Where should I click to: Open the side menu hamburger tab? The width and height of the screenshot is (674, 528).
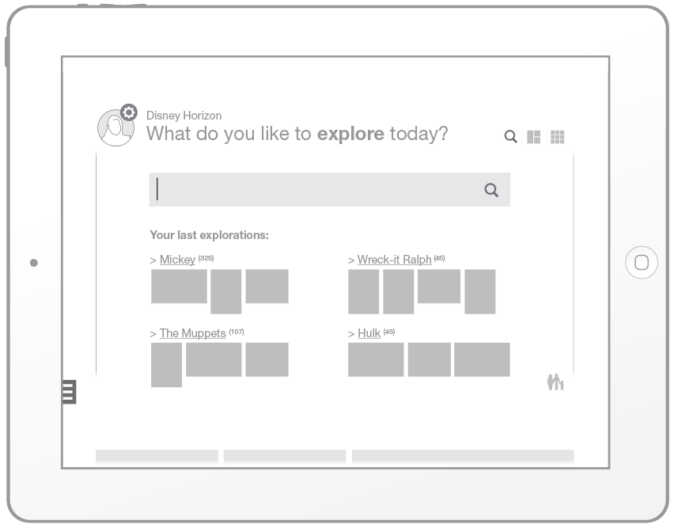(x=69, y=392)
